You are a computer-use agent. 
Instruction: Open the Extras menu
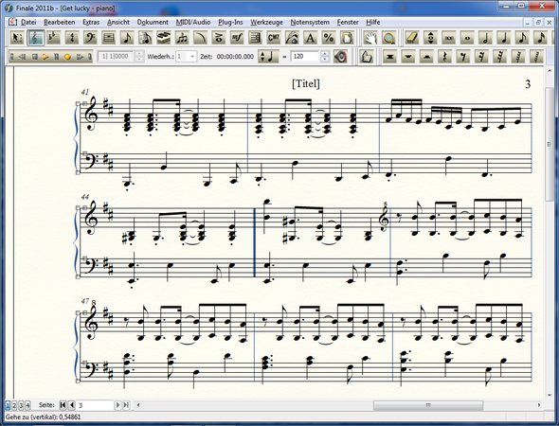pos(91,22)
